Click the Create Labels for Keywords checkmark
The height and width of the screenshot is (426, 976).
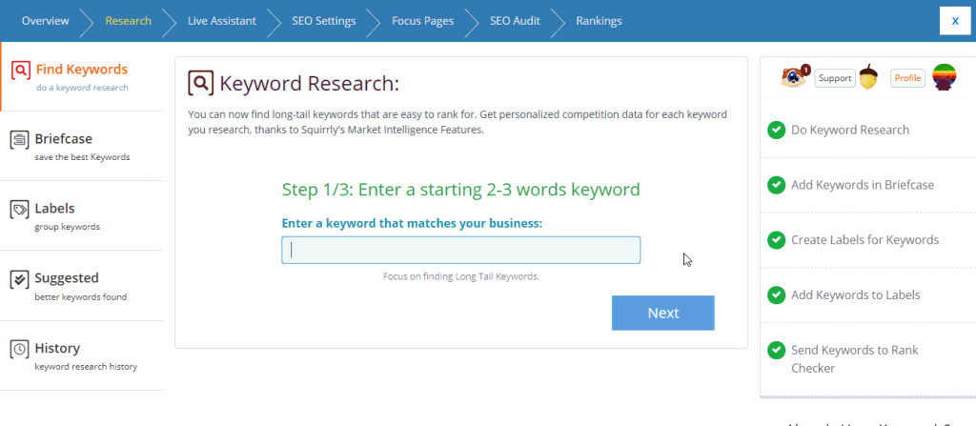(x=776, y=240)
